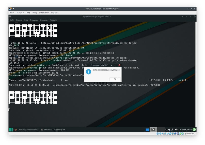Open VirtualBox Файл menu
The image size is (205, 145).
[12, 13]
